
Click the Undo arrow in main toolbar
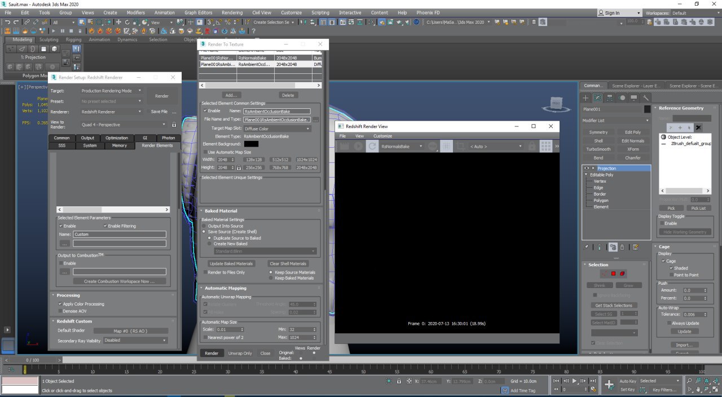(x=7, y=22)
